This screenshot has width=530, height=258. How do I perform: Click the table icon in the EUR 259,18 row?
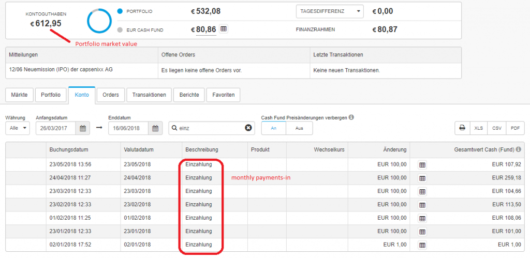pyautogui.click(x=422, y=178)
